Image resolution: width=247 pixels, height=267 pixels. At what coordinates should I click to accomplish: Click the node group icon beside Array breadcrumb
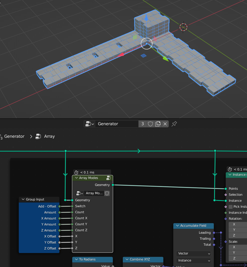pos(38,136)
